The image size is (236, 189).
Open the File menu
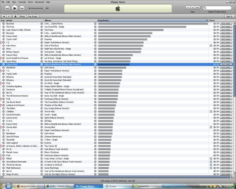[x=3, y=2]
